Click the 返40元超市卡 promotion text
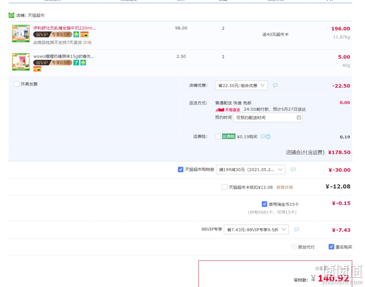 (275, 34)
